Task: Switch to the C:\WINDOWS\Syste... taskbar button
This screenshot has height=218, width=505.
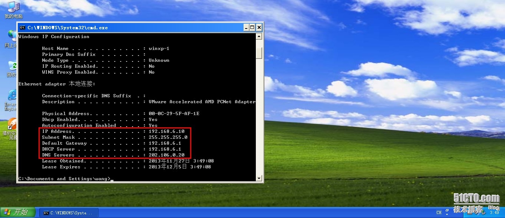Action: pos(70,213)
